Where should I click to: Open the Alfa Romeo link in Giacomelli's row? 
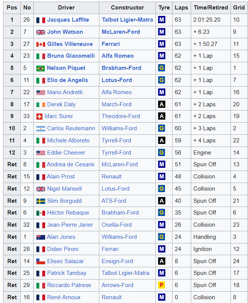118,56
